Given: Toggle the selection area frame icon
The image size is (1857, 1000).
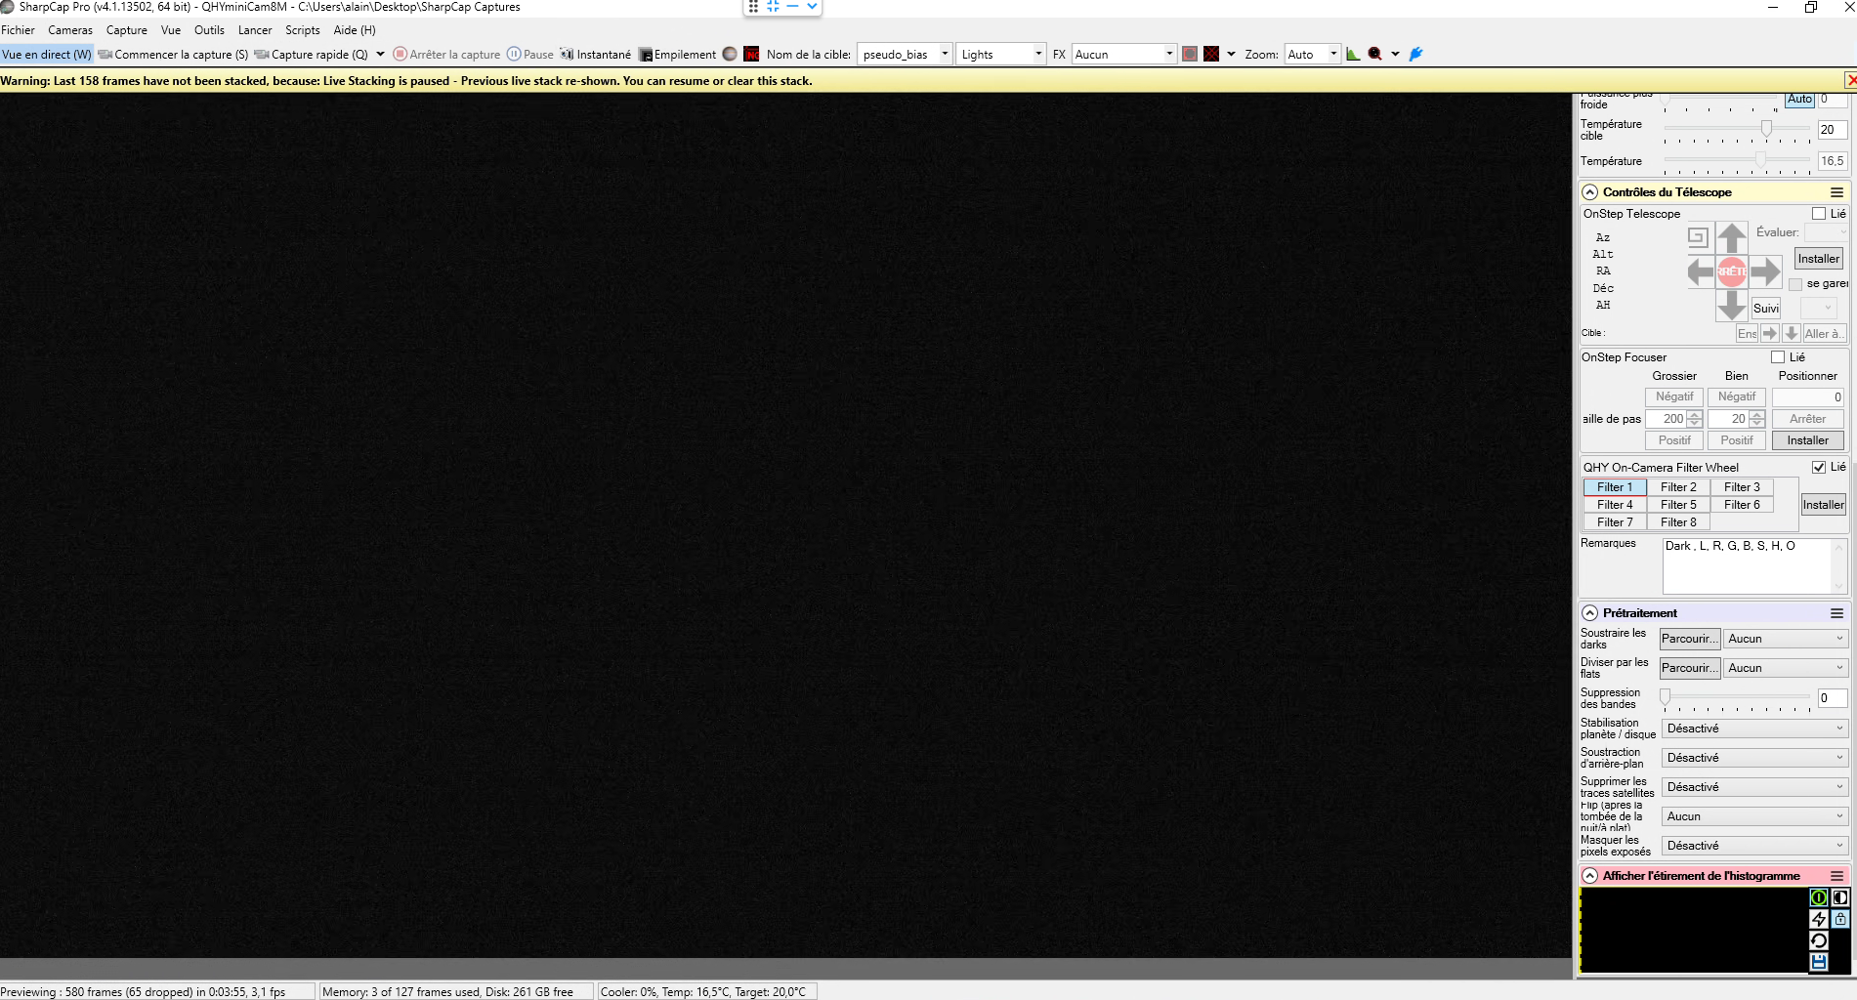Looking at the screenshot, I should pos(1190,54).
